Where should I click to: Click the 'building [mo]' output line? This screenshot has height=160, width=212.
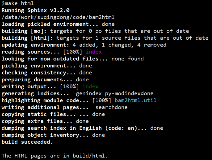pos(95,31)
